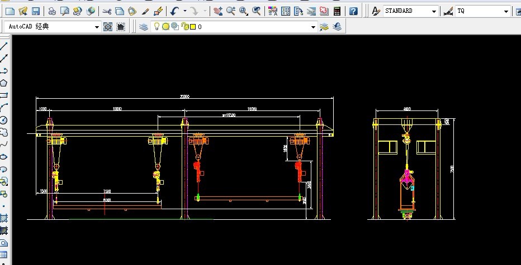Screen dimensions: 521x265
Task: Expand the AutoCAD 经典 workspace dropdown
Action: [97, 27]
